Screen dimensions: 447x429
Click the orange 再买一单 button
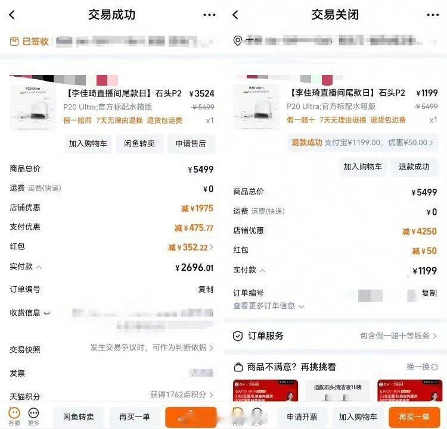414,417
